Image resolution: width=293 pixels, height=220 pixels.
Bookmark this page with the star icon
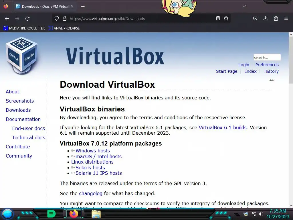pos(226,18)
